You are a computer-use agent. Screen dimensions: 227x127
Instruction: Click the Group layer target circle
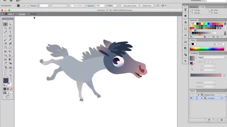[x=222, y=98]
